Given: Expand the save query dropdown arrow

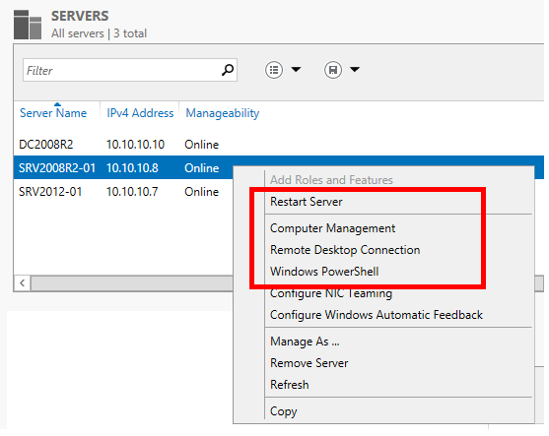Looking at the screenshot, I should tap(355, 70).
